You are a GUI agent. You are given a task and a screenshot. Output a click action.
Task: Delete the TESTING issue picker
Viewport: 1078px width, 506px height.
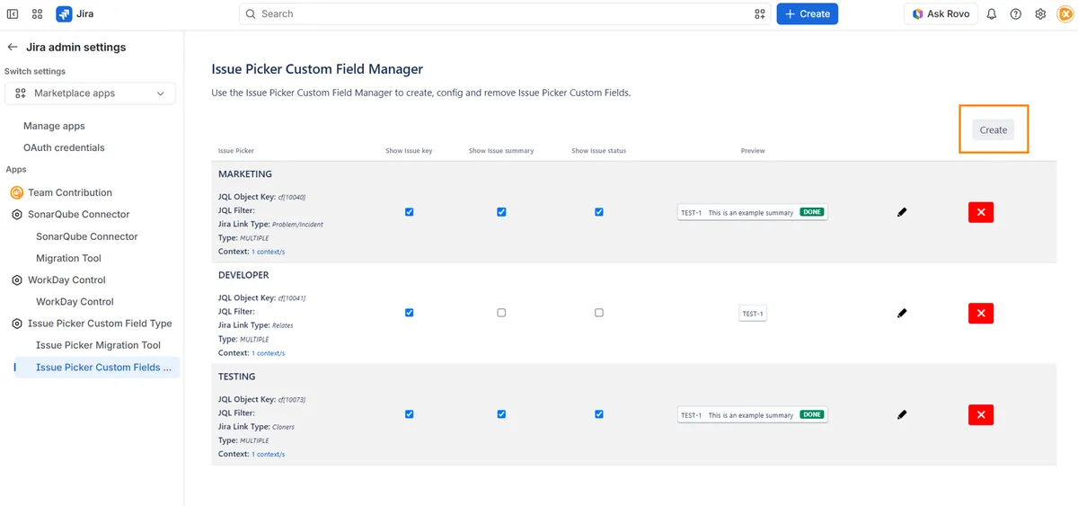981,414
